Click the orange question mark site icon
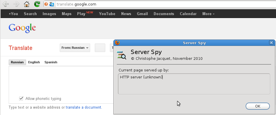Image resolution: width=276 pixels, height=115 pixels. [46, 4]
